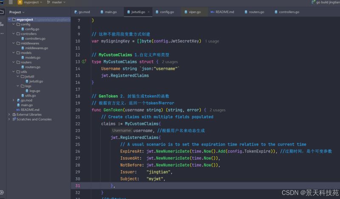Image resolution: width=340 pixels, height=199 pixels.
Task: Click the Project tool window folder icon
Action: 3,12
